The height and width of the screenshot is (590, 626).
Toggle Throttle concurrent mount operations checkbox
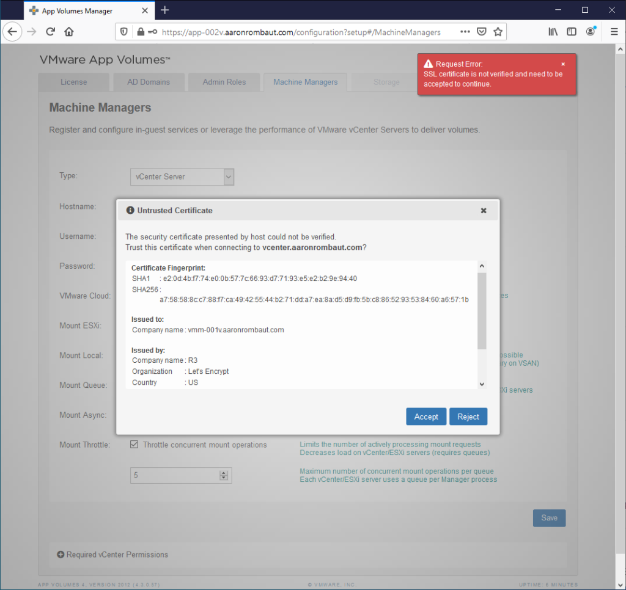(134, 445)
